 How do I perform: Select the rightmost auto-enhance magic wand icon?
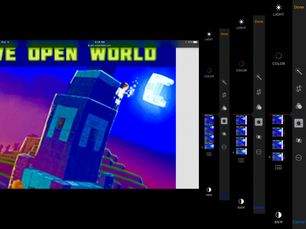click(x=298, y=71)
